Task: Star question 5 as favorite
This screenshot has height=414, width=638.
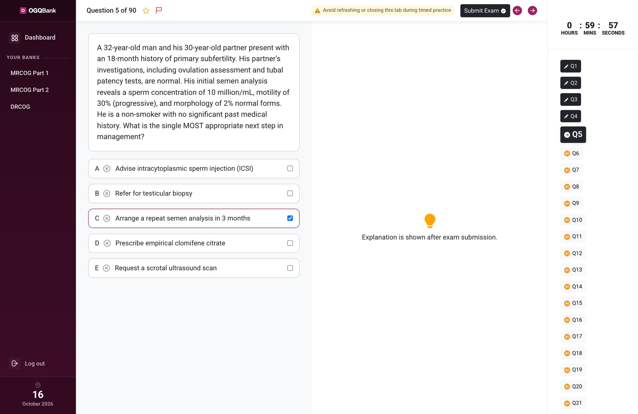Action: (146, 11)
